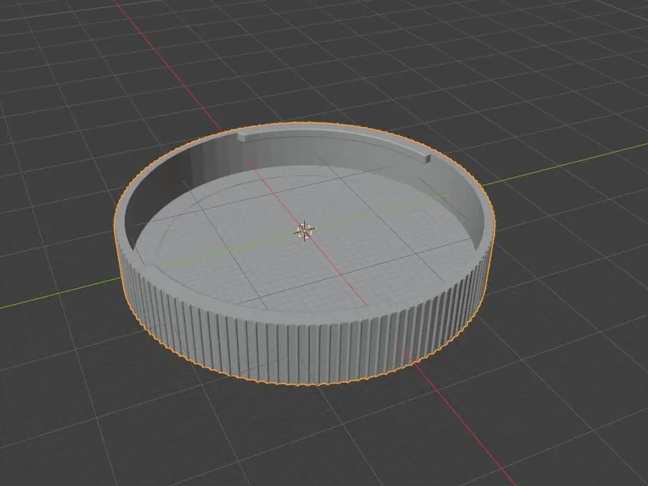Click the 3D cursor at cap center
The width and height of the screenshot is (648, 486).
(305, 230)
